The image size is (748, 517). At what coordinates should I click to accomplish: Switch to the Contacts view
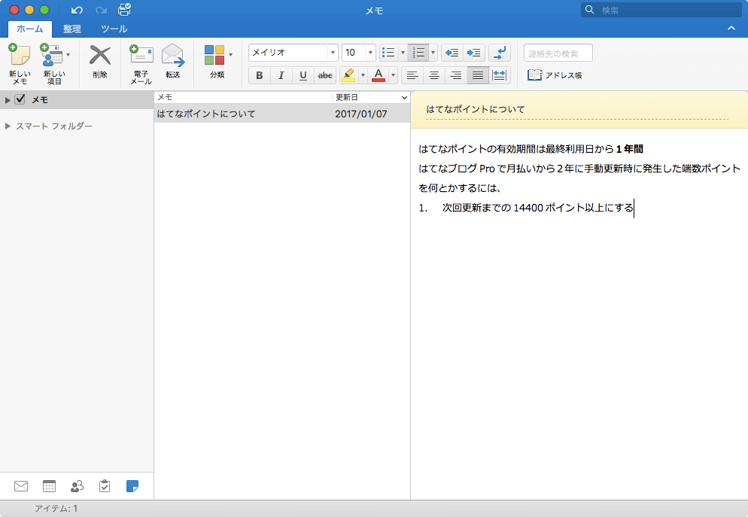click(x=77, y=486)
